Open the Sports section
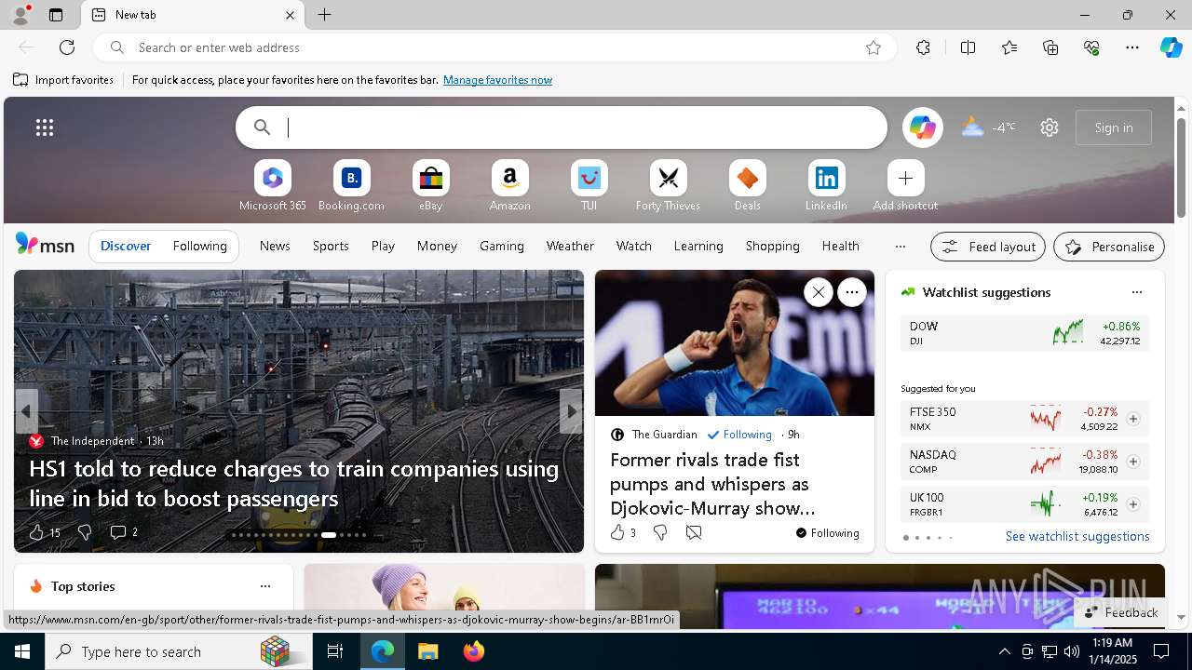This screenshot has height=670, width=1192. [331, 246]
